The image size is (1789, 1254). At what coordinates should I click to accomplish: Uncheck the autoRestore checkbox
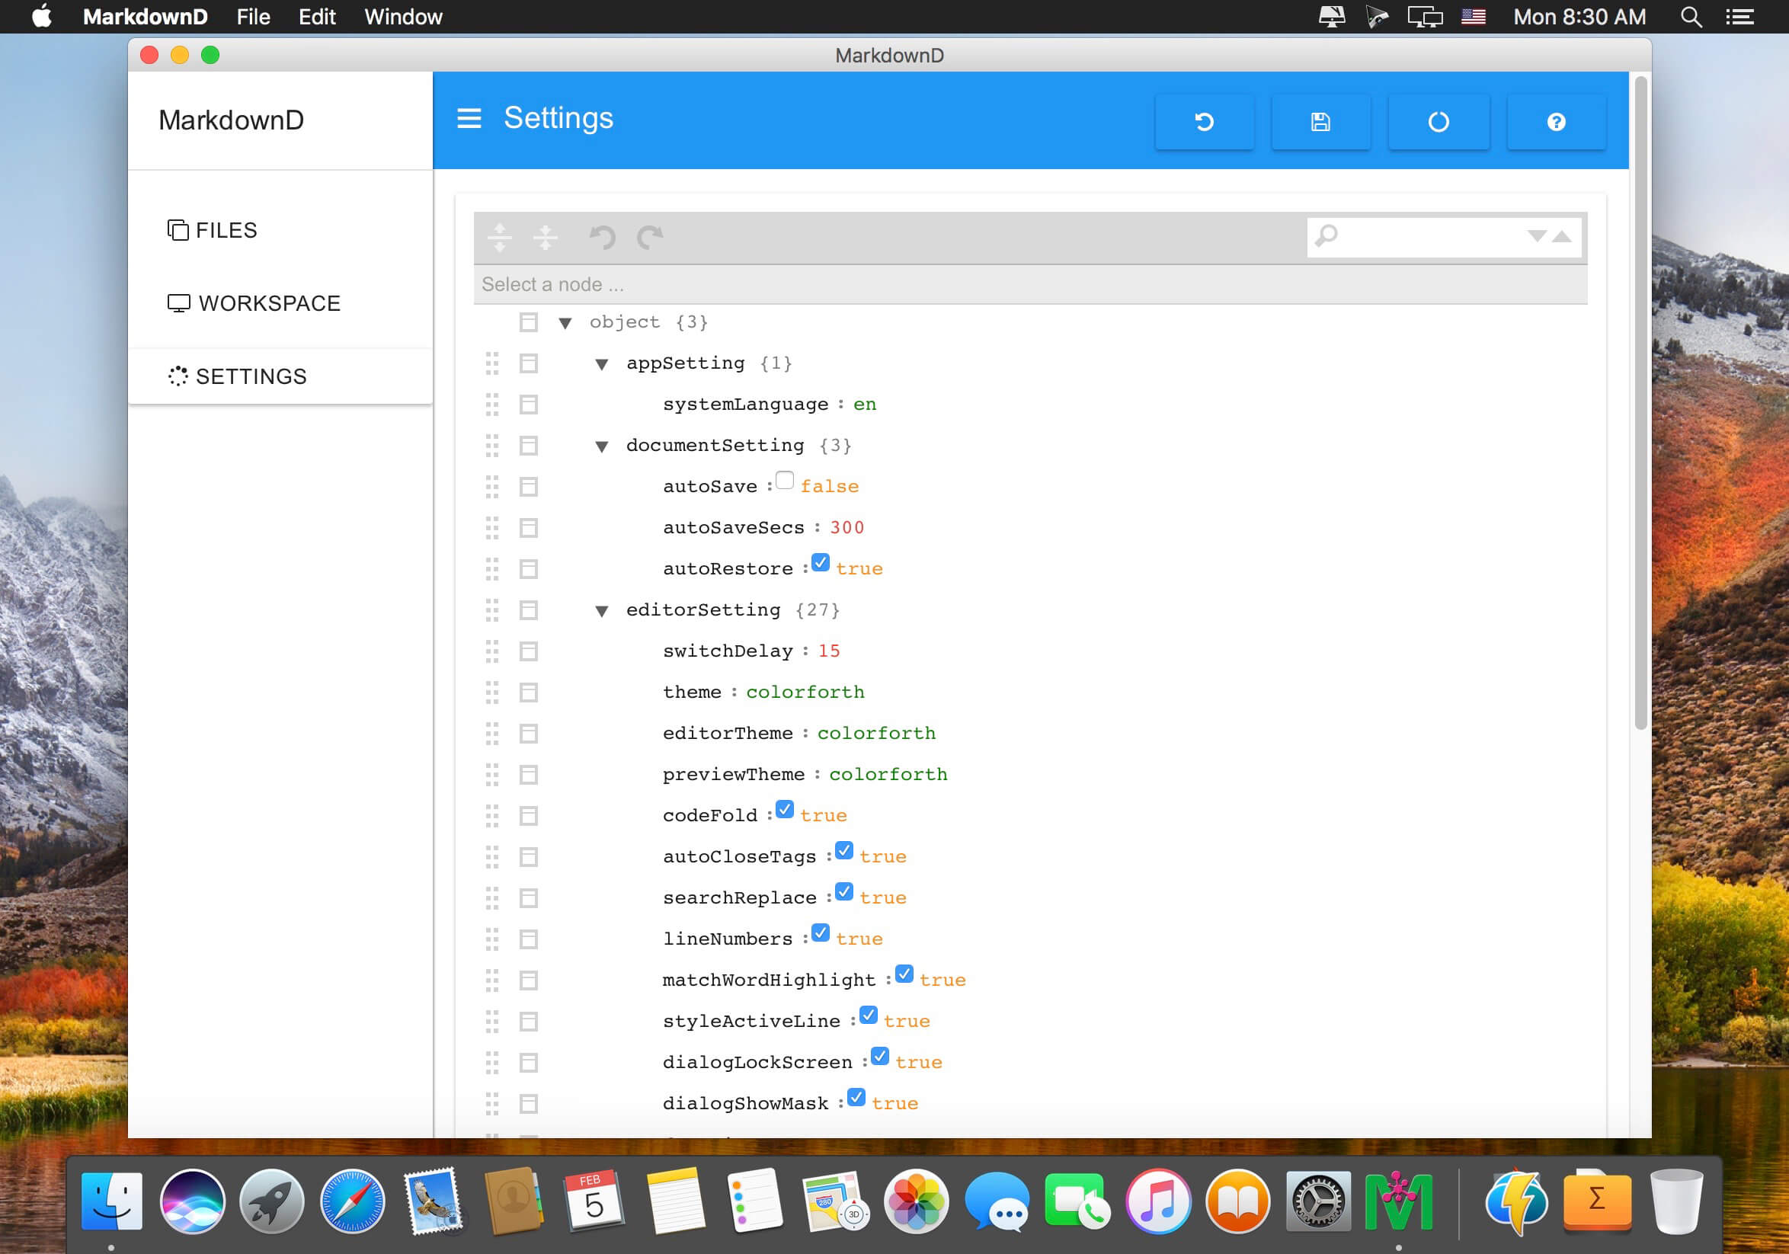tap(821, 563)
